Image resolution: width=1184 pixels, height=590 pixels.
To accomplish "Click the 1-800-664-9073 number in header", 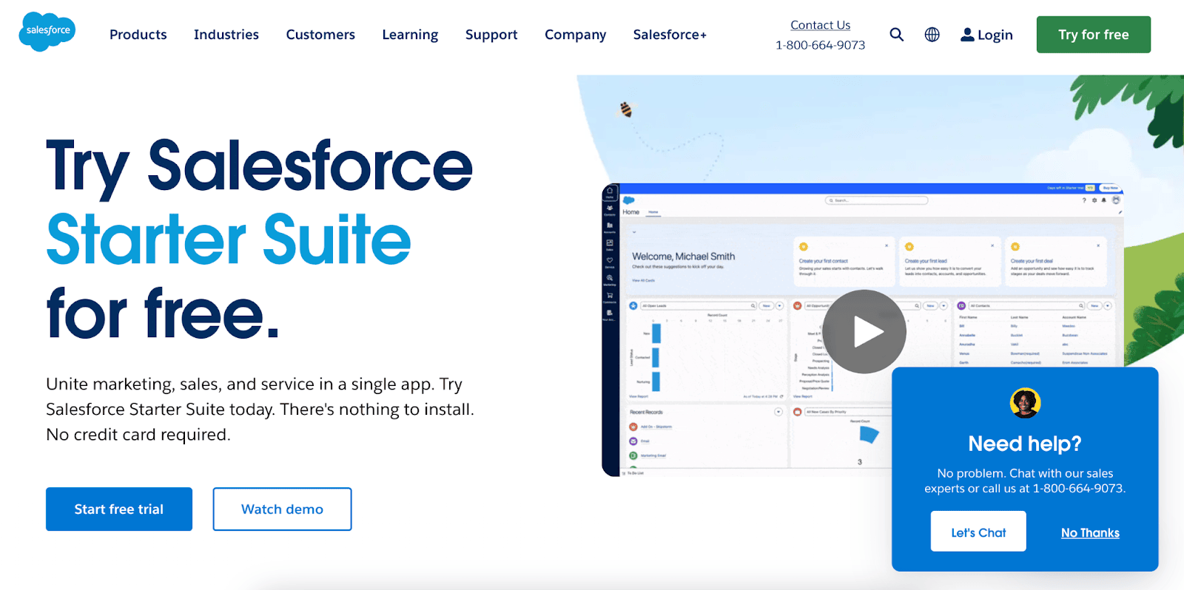I will click(x=820, y=45).
